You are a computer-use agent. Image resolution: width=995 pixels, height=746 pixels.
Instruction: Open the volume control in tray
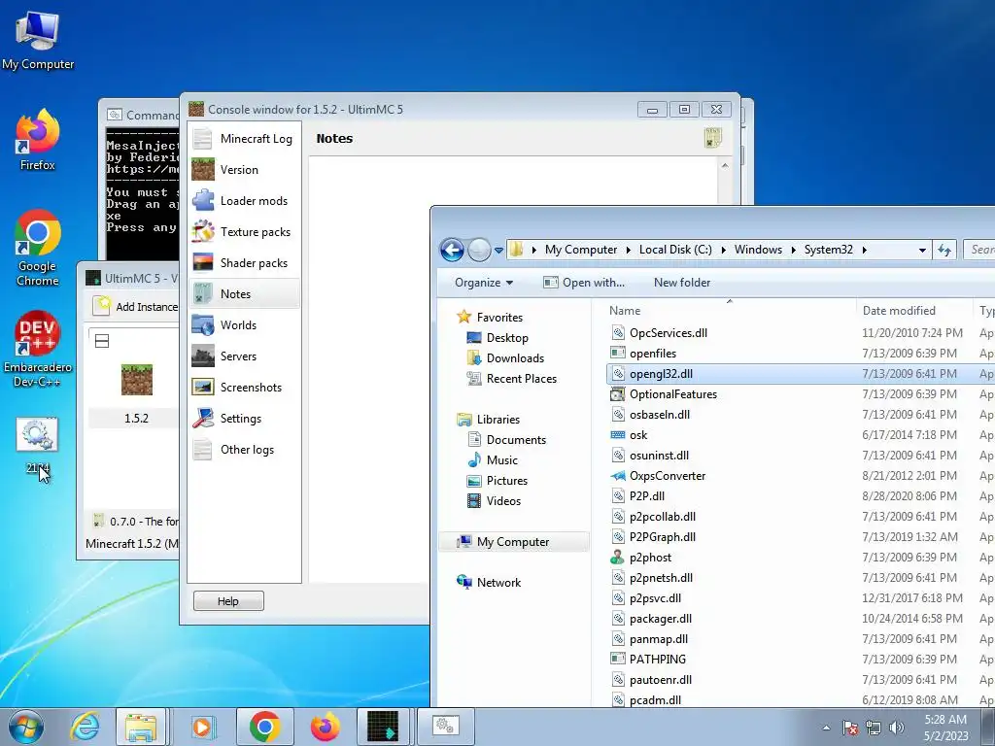coord(896,728)
